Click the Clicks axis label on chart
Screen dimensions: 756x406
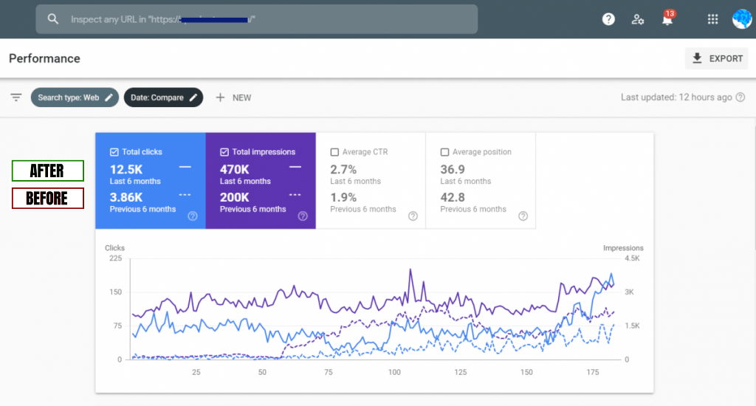click(114, 248)
